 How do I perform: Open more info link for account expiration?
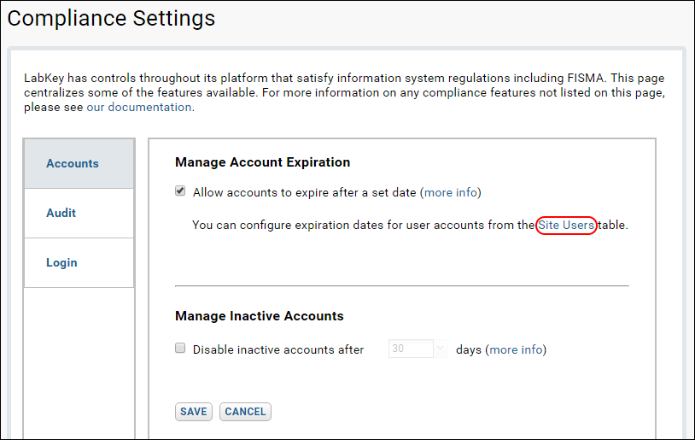451,192
